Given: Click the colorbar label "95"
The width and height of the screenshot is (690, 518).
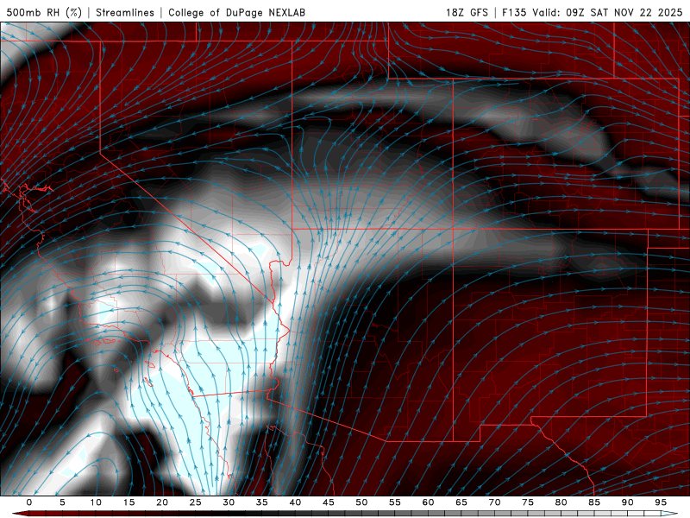Looking at the screenshot, I should 661,502.
